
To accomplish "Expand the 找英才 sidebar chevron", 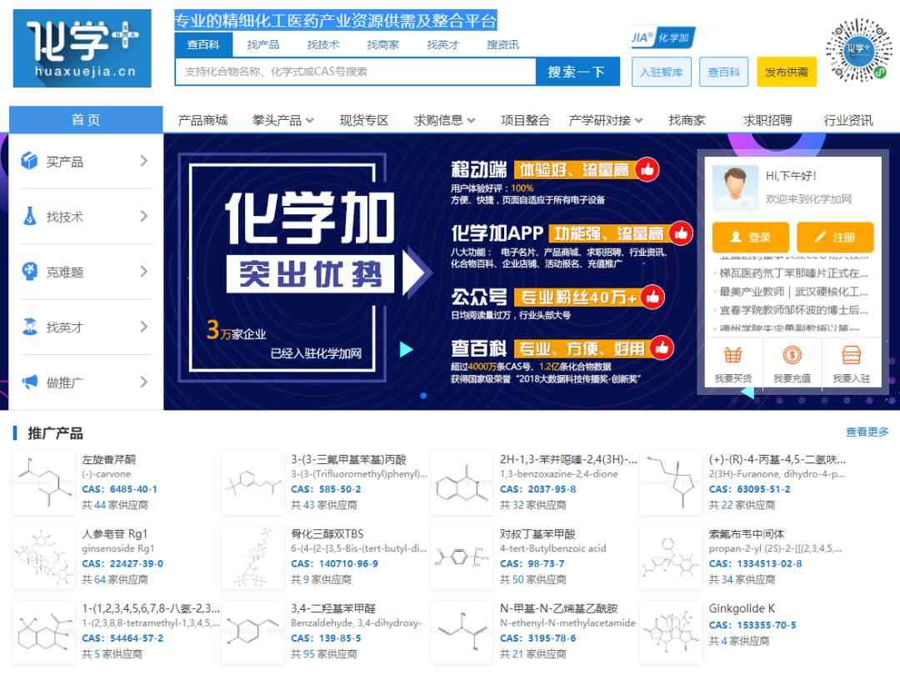I will coord(144,327).
